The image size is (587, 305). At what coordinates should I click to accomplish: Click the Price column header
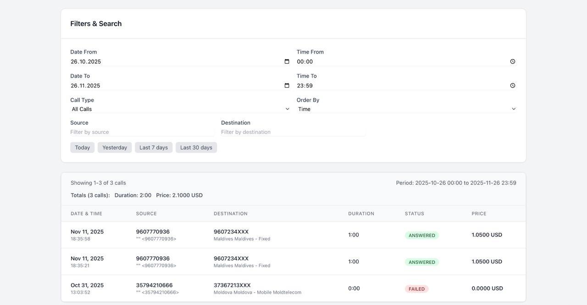point(479,214)
